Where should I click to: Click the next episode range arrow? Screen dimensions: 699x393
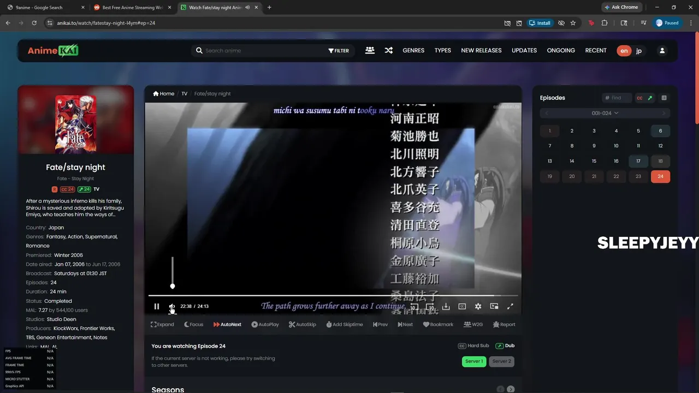tap(664, 113)
